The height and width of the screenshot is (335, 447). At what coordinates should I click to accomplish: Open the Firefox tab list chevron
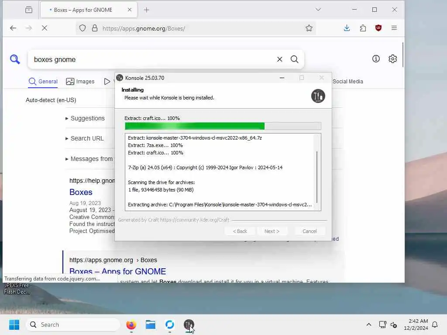point(318,10)
